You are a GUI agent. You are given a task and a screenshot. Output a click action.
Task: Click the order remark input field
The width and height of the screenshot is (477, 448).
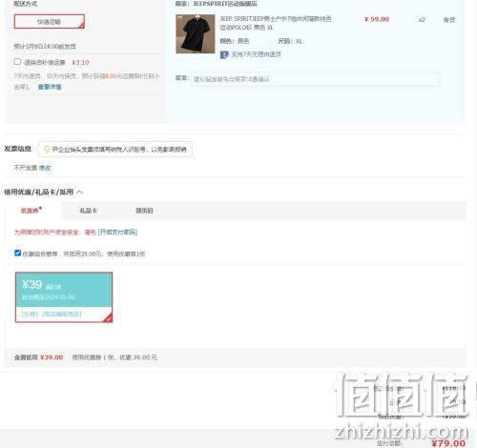pyautogui.click(x=316, y=79)
